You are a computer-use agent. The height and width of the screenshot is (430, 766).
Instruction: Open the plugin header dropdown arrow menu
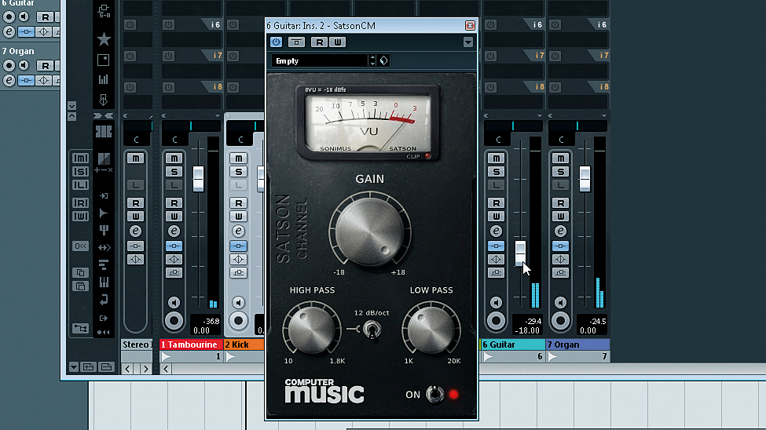tap(468, 42)
